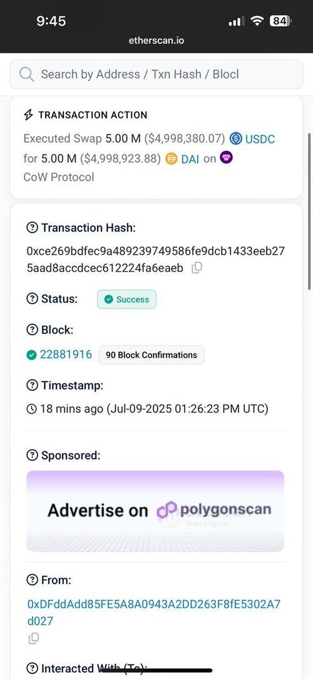The width and height of the screenshot is (313, 679).
Task: Tap the etherscan.io address bar
Action: click(x=156, y=40)
